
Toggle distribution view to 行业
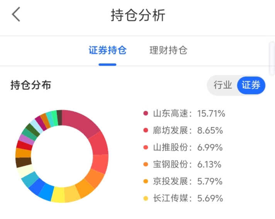point(222,85)
